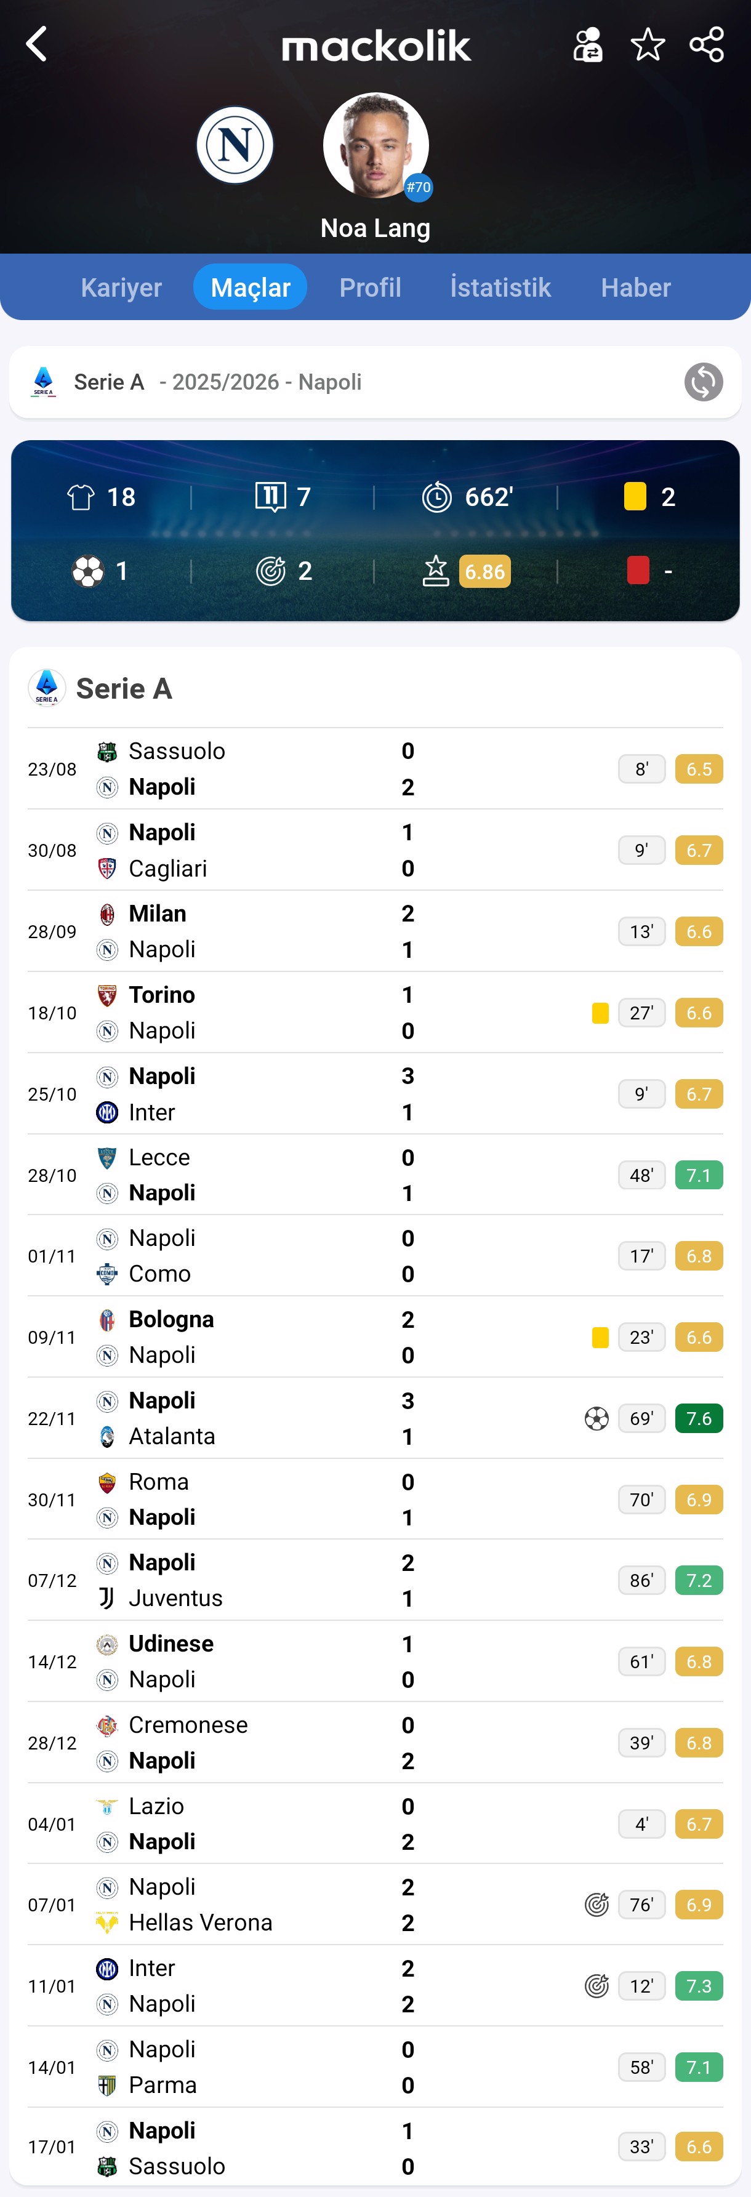The width and height of the screenshot is (751, 2197).
Task: Open the player comparison icon
Action: point(587,44)
